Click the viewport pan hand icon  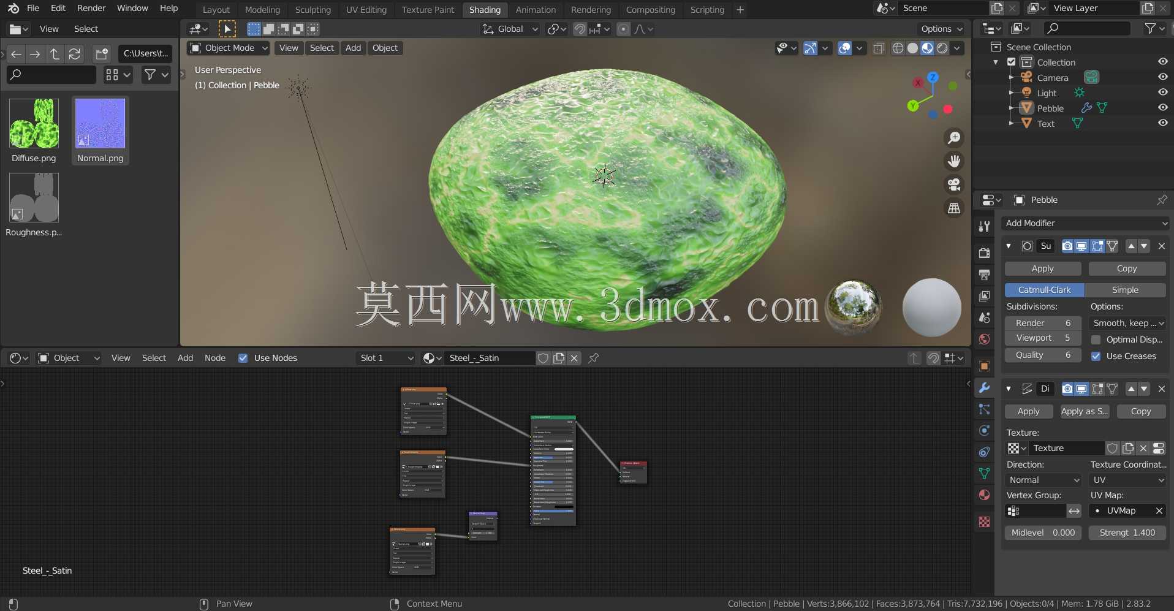tap(954, 161)
